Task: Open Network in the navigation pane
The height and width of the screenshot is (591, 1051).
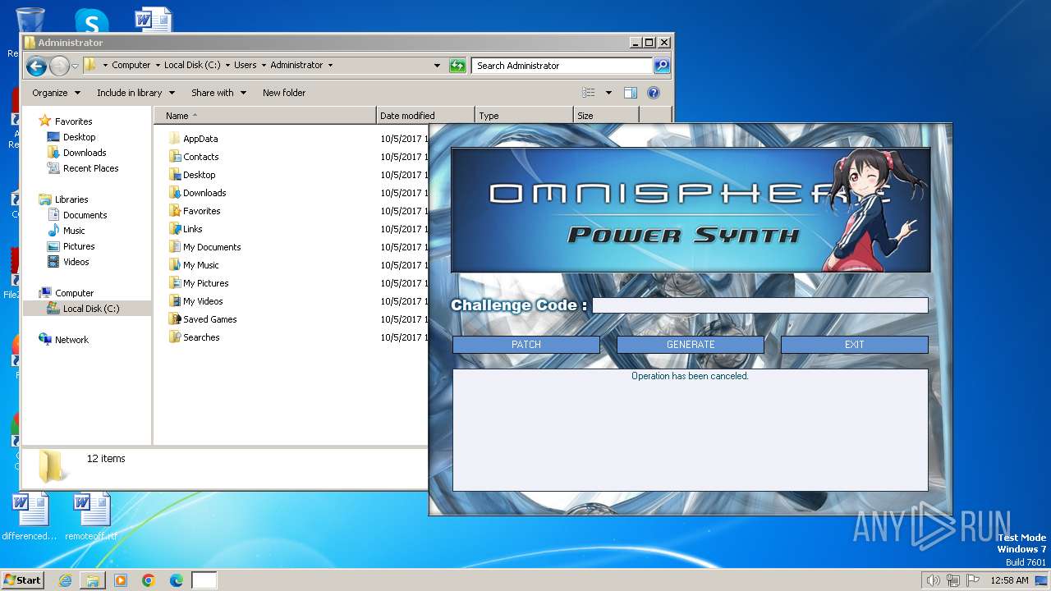Action: tap(71, 340)
